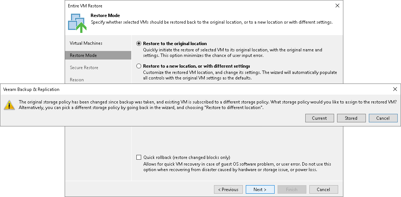Screen dimensions: 401x197
Task: Click the Restore Mode wizard header icon
Action: (x=77, y=22)
